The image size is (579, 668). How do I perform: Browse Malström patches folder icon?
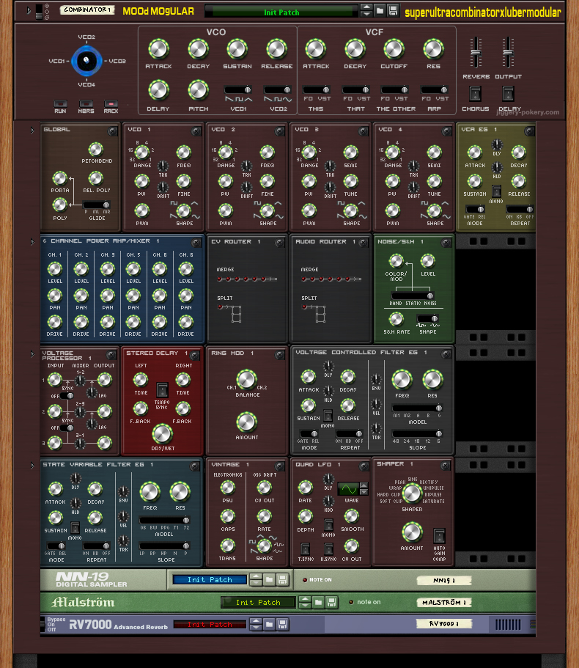click(x=318, y=602)
